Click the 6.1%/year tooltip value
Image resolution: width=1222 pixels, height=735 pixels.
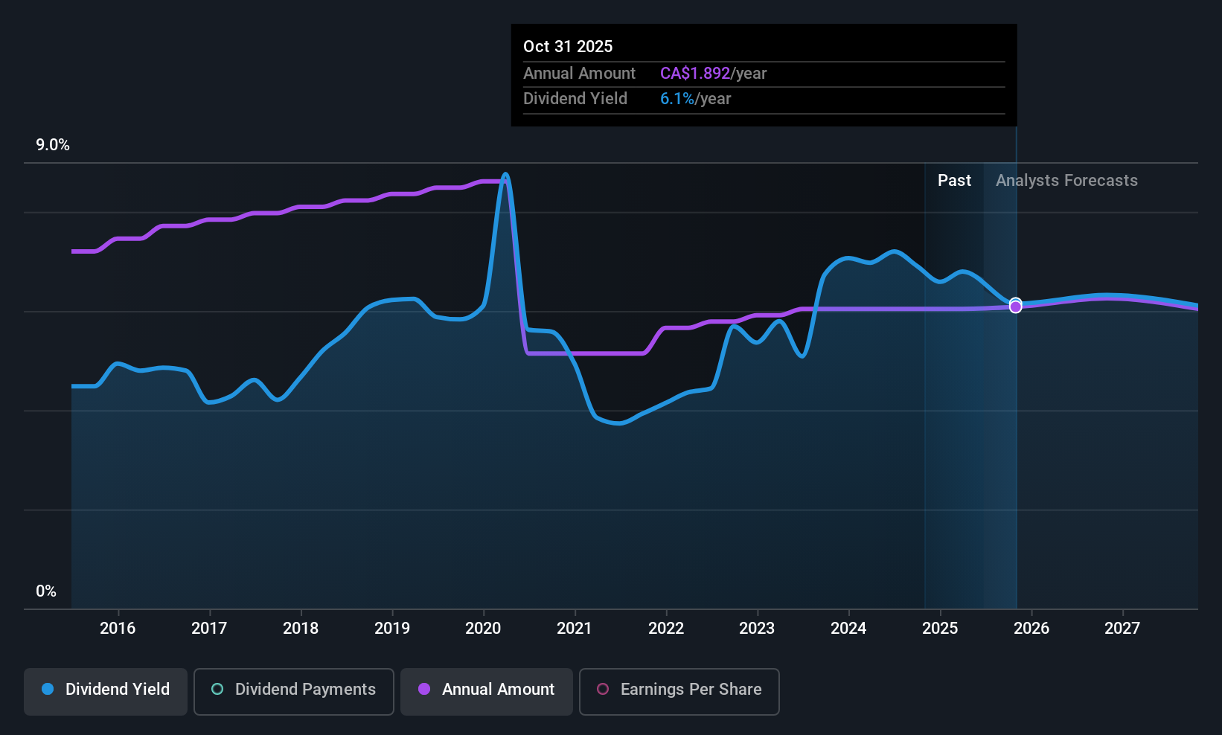click(x=696, y=99)
